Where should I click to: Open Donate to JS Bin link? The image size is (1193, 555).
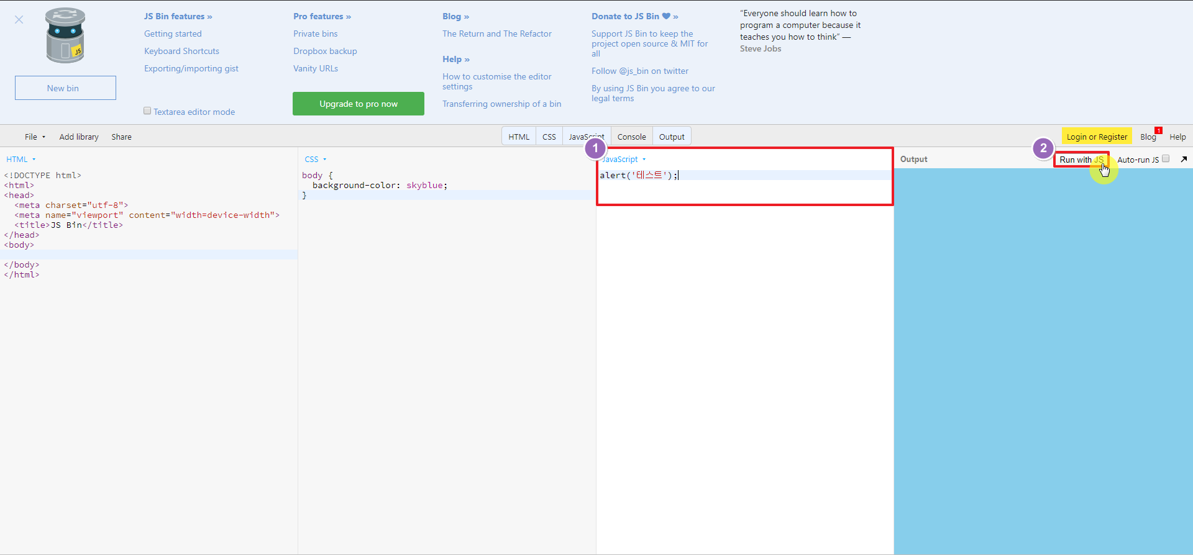pyautogui.click(x=635, y=16)
